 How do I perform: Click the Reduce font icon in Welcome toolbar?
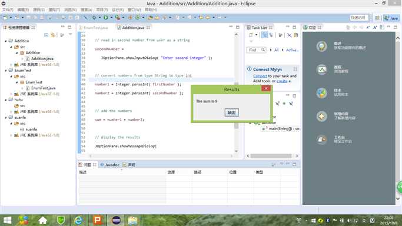[368, 27]
